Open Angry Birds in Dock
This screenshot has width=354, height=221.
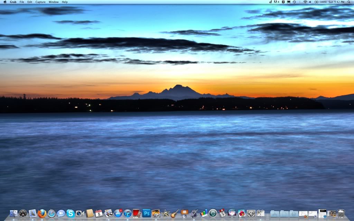point(242,213)
